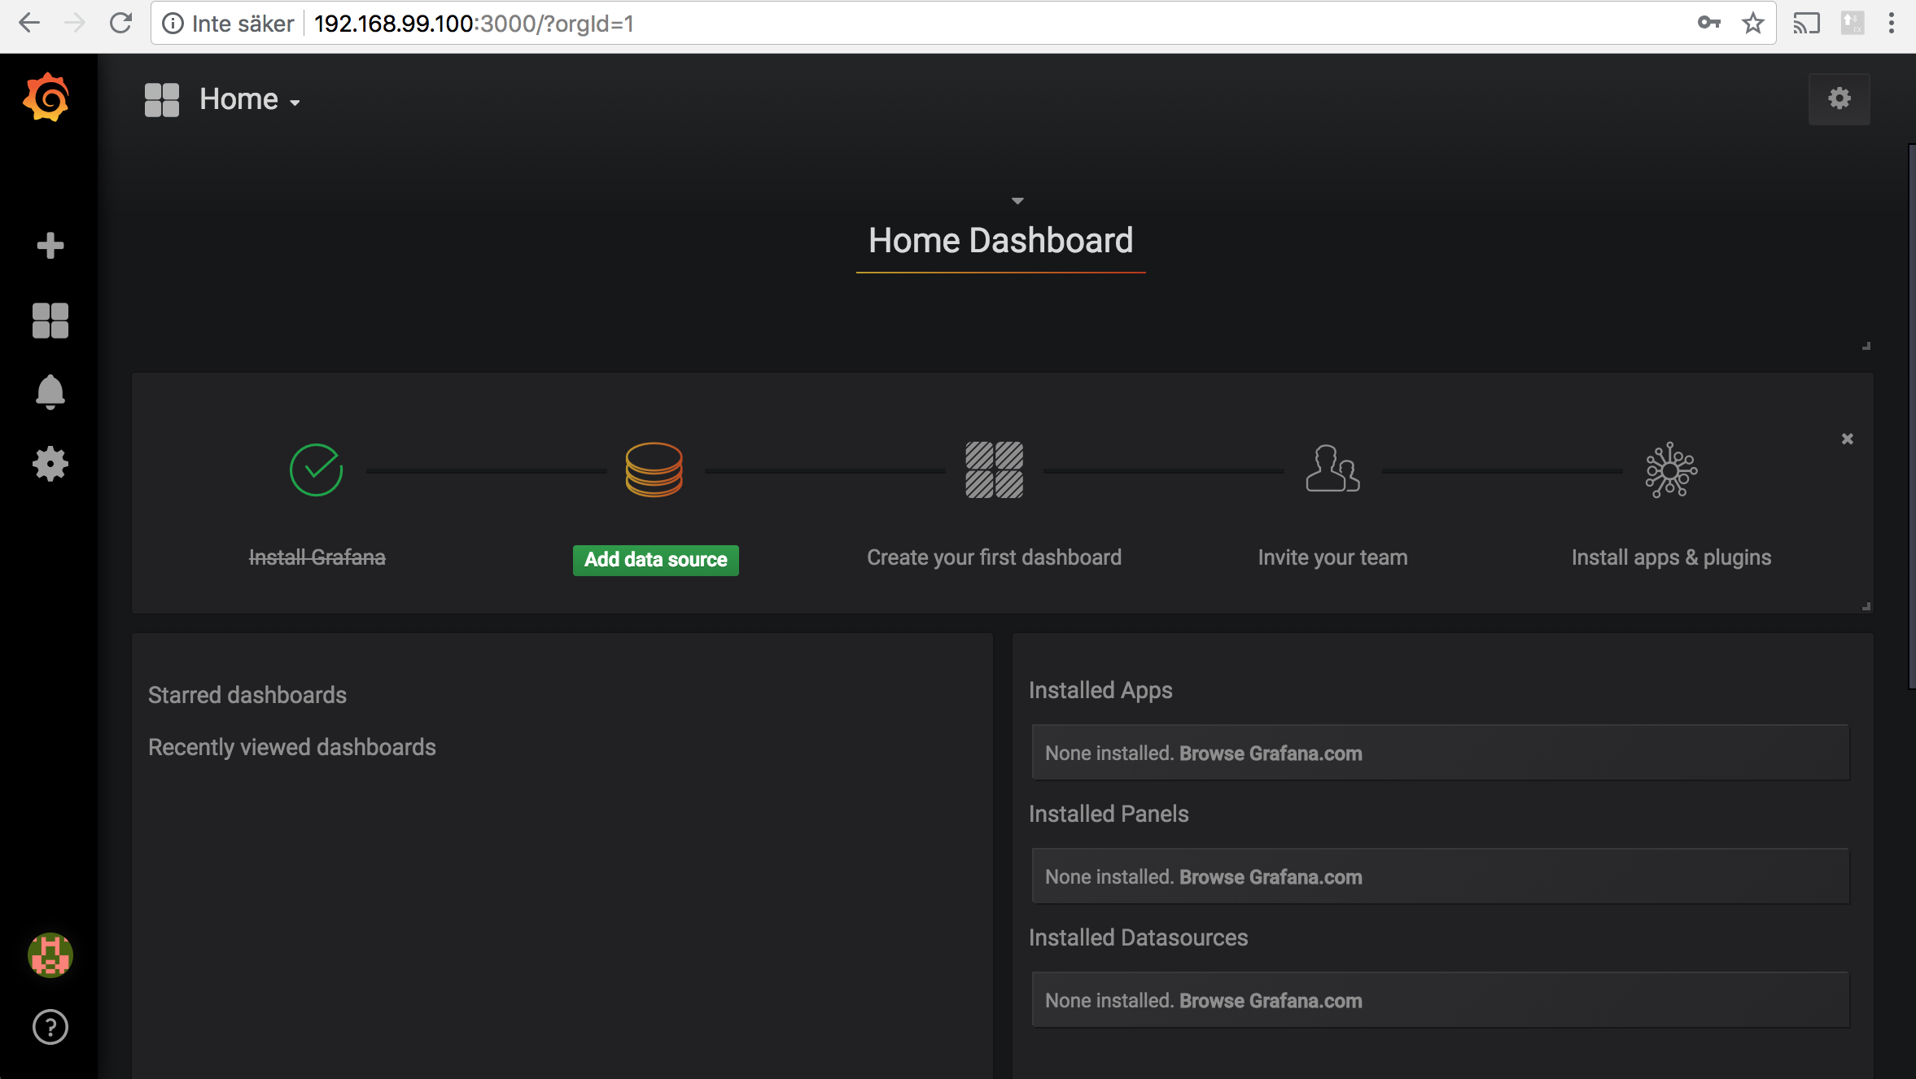Image resolution: width=1916 pixels, height=1079 pixels.
Task: Select Recently viewed dashboards menu item
Action: pos(294,746)
